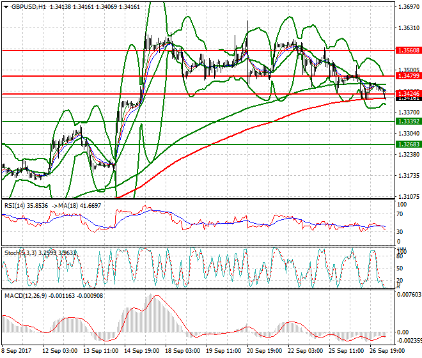Click the 1.33700 price scale value
Image resolution: width=422 pixels, height=358 pixels.
pyautogui.click(x=409, y=113)
